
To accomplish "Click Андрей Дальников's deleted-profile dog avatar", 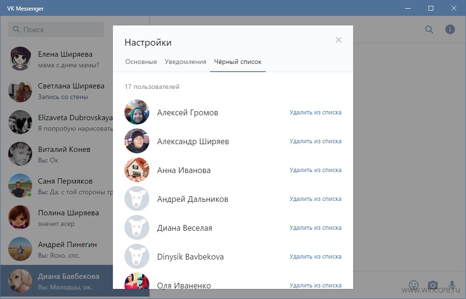I will (x=137, y=199).
